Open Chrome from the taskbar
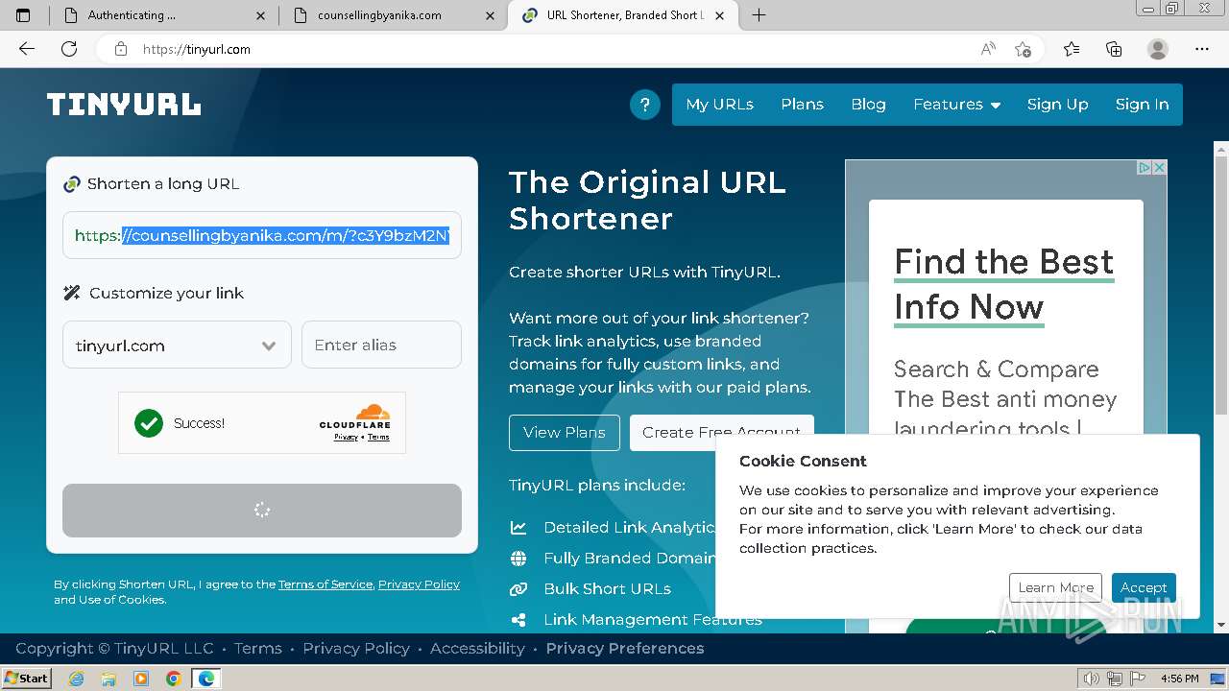The image size is (1229, 691). click(x=174, y=679)
